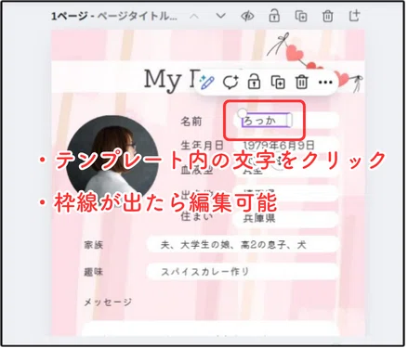
Task: Click the スパイスカレー作り hobby text
Action: (204, 272)
